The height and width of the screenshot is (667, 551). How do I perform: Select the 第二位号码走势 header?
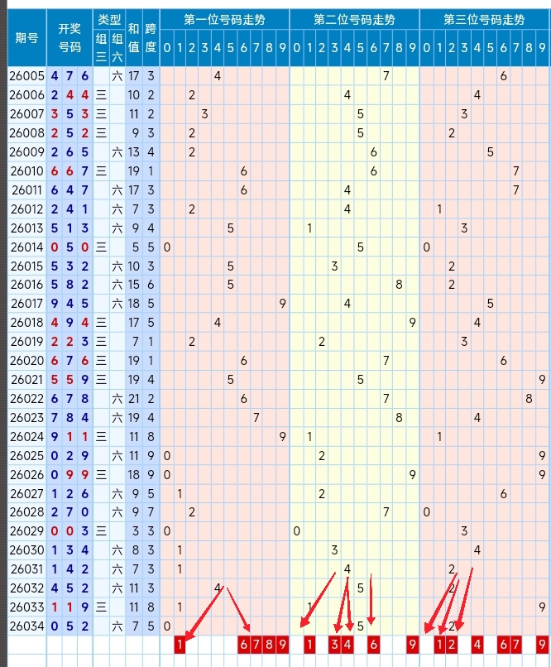pos(354,20)
